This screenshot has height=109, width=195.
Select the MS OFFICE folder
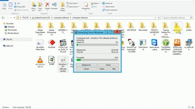[132, 27]
